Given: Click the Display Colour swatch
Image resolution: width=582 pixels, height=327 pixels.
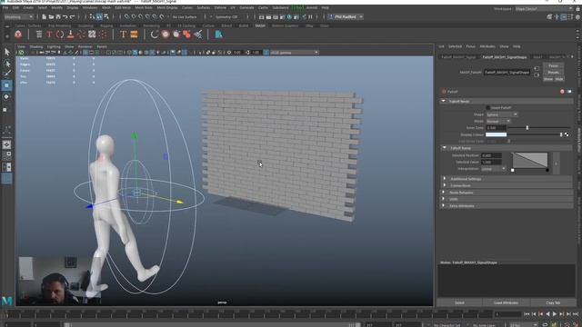Looking at the screenshot, I should pos(496,134).
